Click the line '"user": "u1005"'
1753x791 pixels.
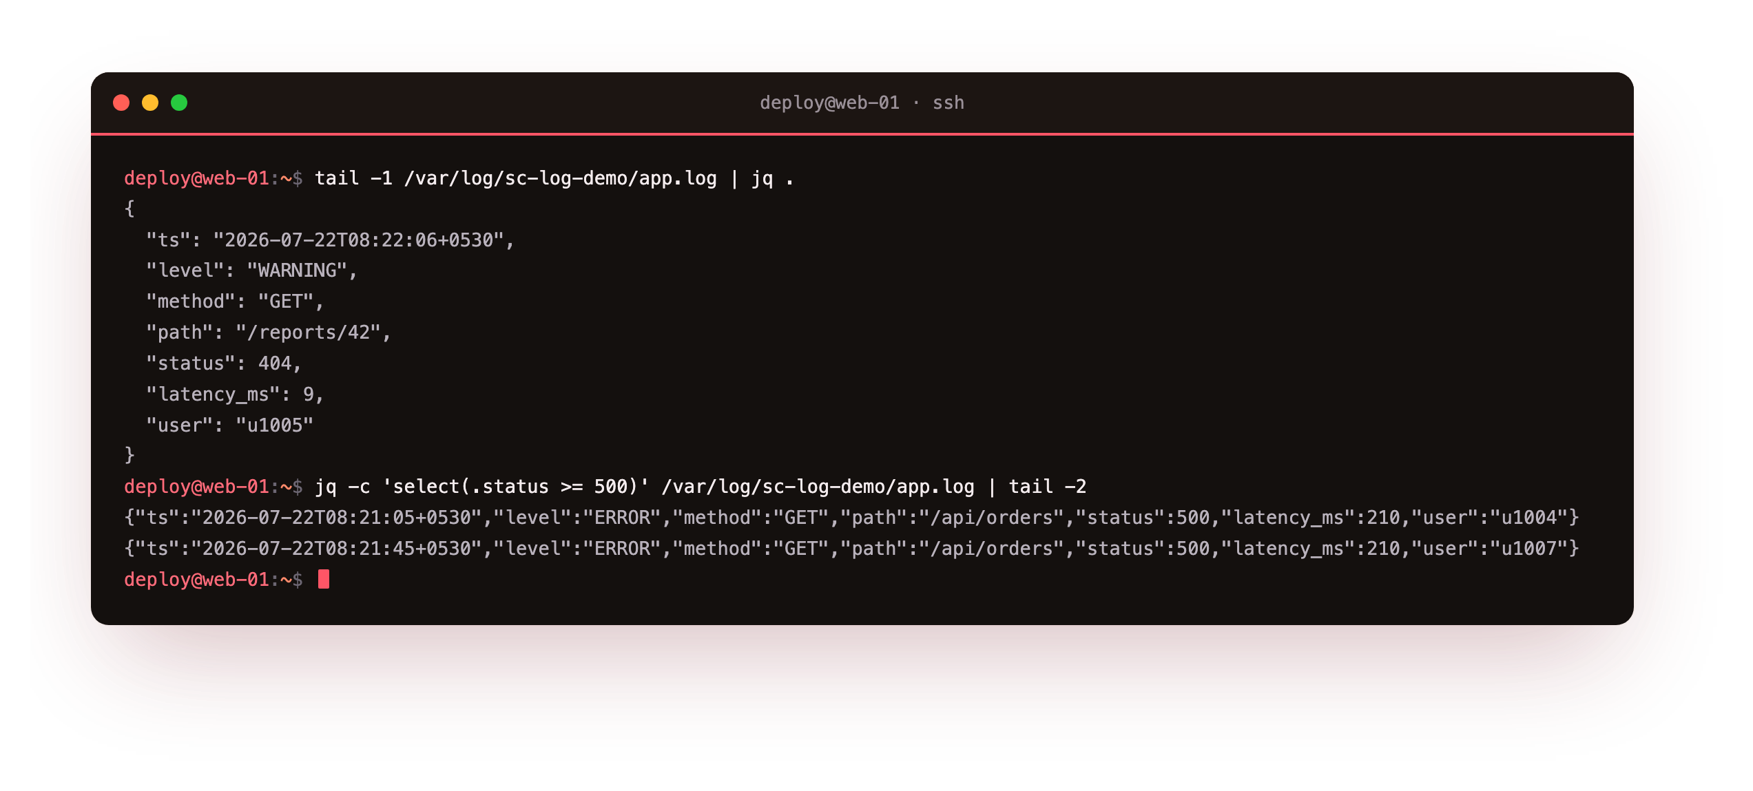coord(229,425)
